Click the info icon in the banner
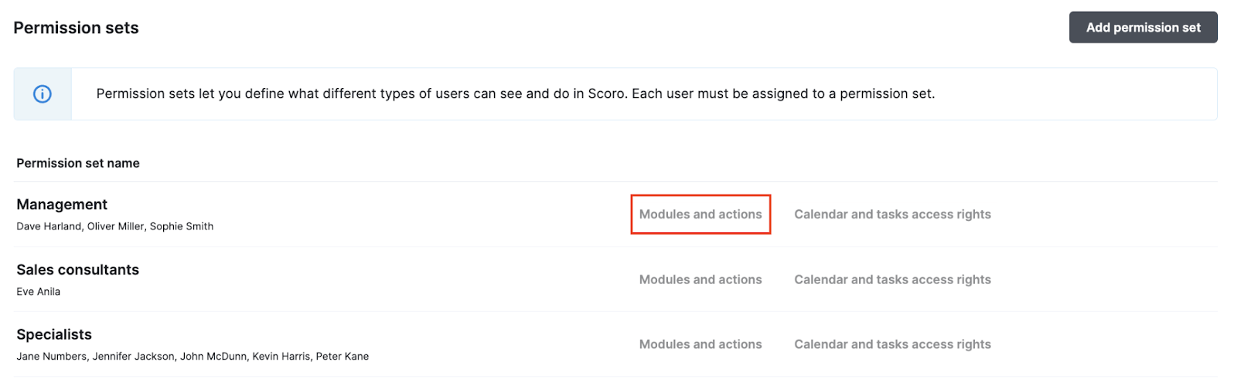Screen dimensions: 1237x386 pyautogui.click(x=43, y=94)
